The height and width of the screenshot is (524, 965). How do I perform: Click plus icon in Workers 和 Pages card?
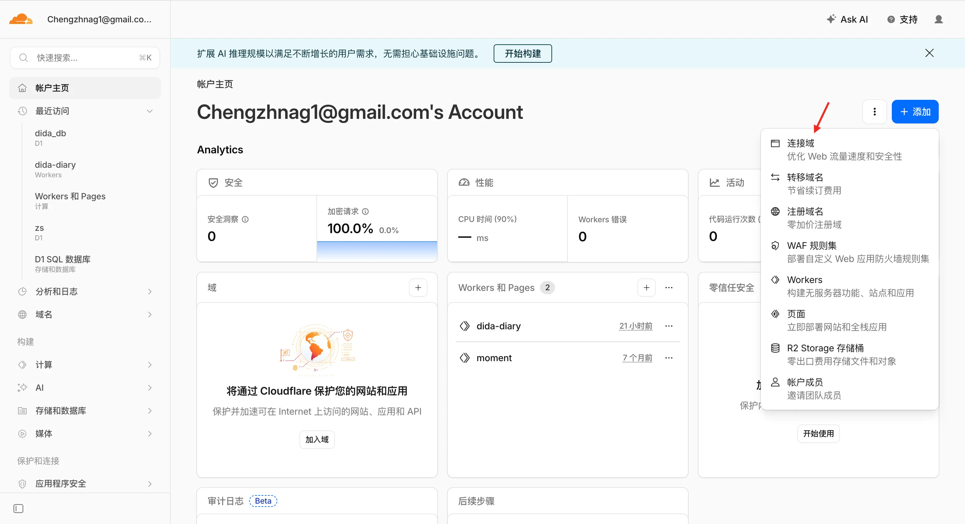(646, 288)
